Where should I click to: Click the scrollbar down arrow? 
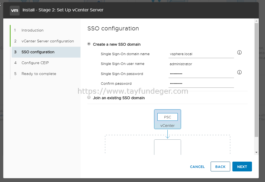[x=256, y=152]
